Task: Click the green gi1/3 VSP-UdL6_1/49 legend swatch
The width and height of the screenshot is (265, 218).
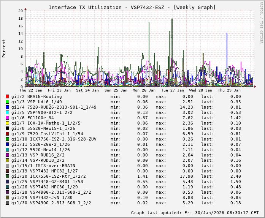Action: 8,102
